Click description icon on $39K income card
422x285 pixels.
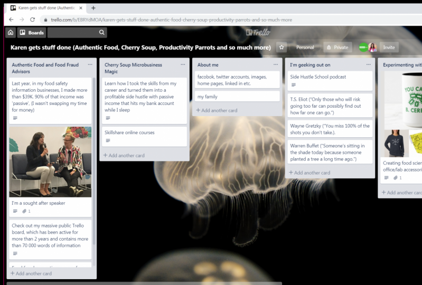[x=15, y=118]
